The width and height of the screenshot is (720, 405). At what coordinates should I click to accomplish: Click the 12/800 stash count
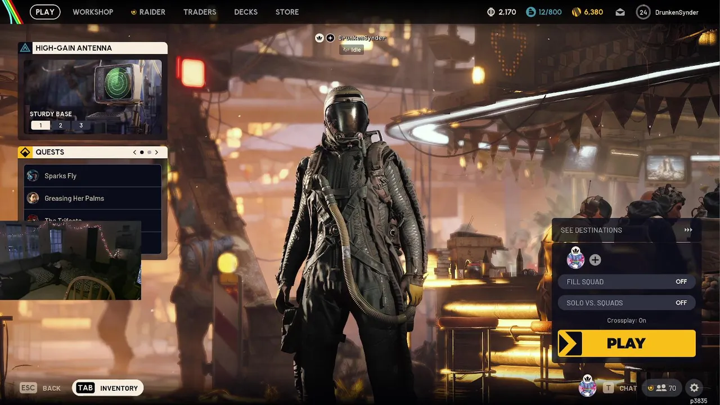pyautogui.click(x=550, y=12)
